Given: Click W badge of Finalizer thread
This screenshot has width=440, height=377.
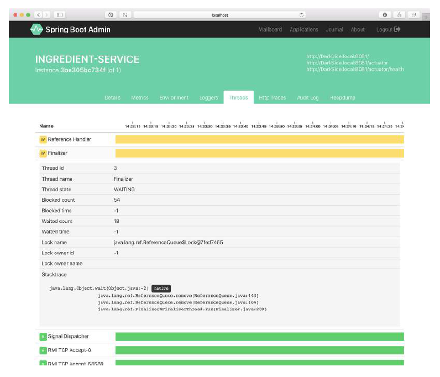Looking at the screenshot, I should pos(43,153).
